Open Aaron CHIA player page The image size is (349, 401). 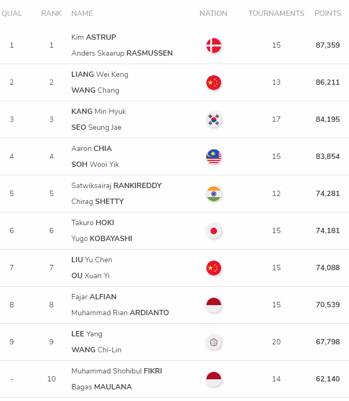(x=92, y=148)
